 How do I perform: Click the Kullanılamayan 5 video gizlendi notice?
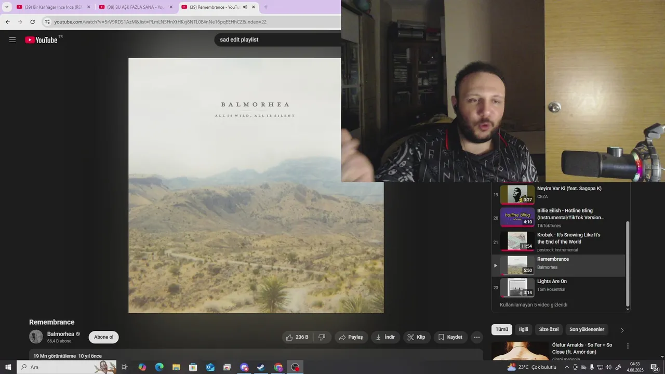coord(534,305)
